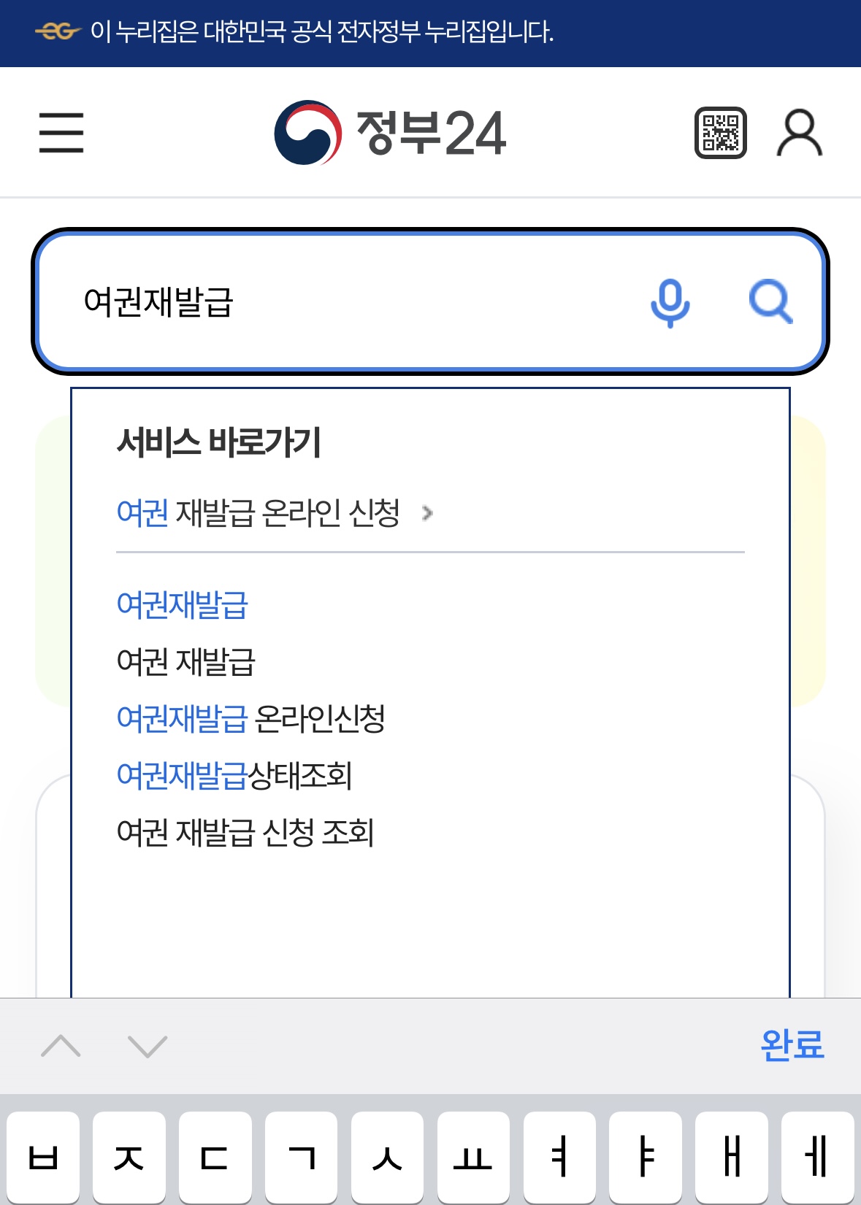Open the hamburger navigation menu
The image size is (861, 1205).
click(61, 133)
